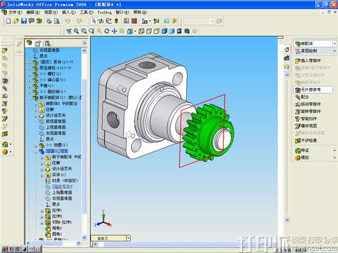Viewport: 338px width, 253px height.
Task: Click the Print icon in the toolbar
Action: [49, 21]
